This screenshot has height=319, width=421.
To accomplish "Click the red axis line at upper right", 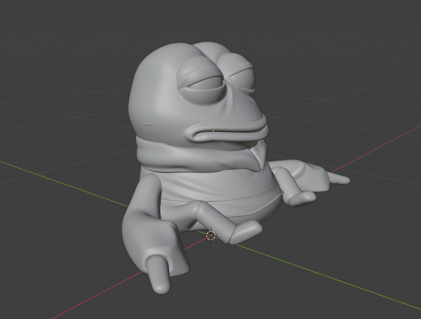I will click(385, 143).
